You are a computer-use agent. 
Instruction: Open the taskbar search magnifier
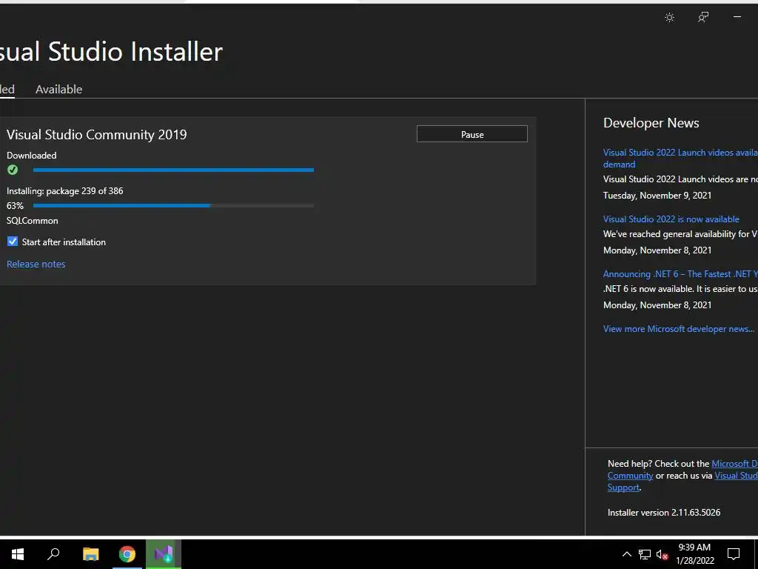(53, 553)
